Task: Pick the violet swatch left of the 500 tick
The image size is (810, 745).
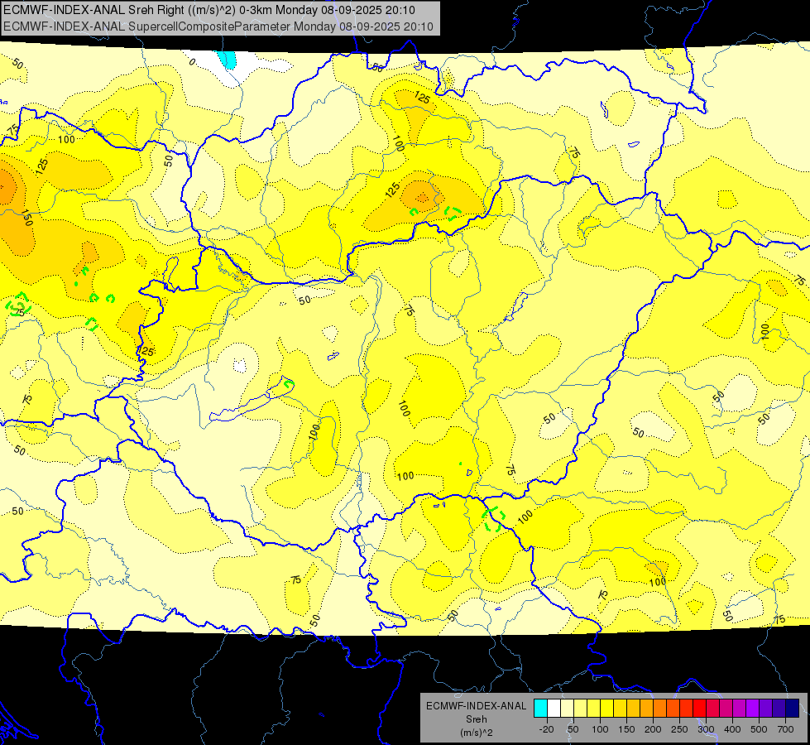Action: pos(753,709)
